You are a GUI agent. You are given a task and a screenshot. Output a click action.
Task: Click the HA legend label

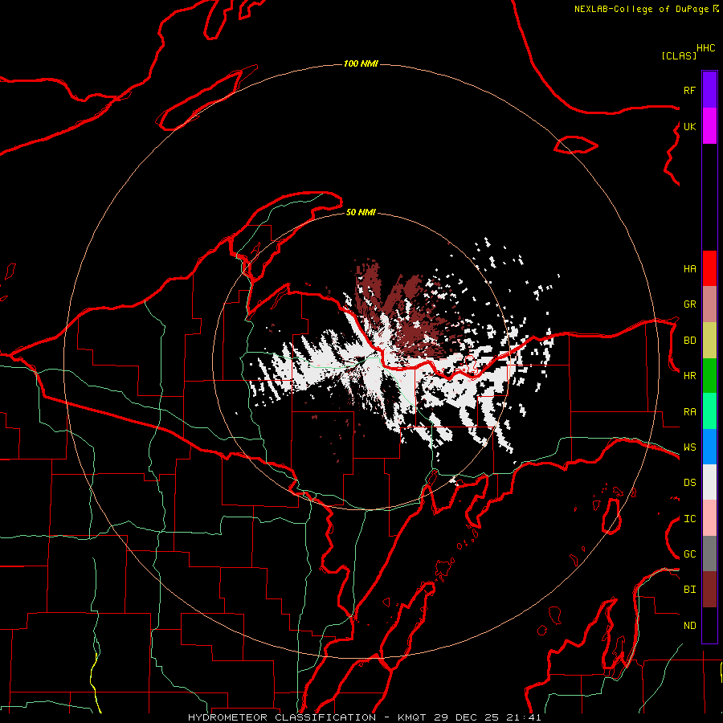[689, 269]
